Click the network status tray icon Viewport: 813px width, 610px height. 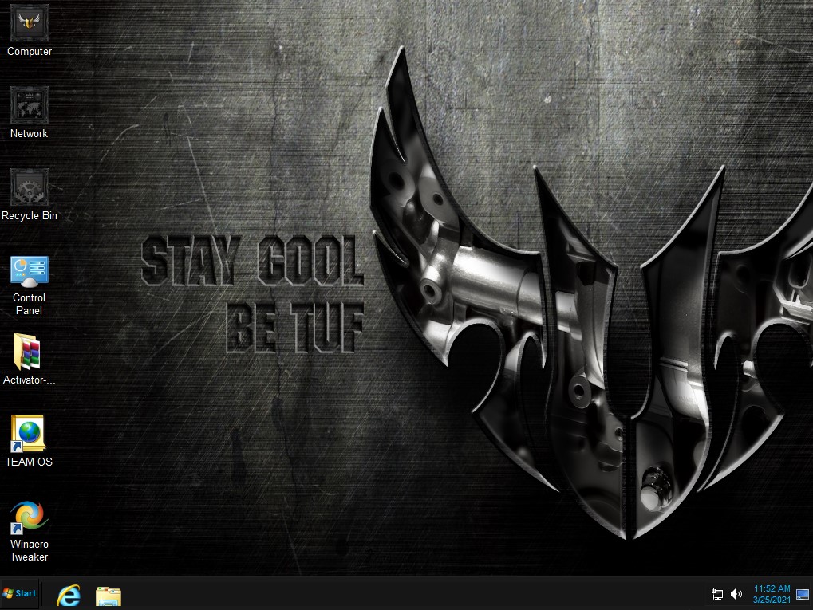pos(717,594)
